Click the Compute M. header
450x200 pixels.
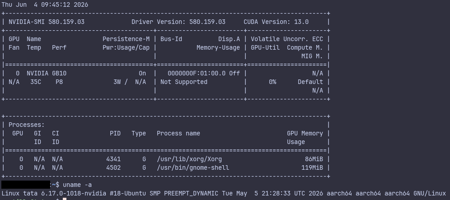(305, 48)
